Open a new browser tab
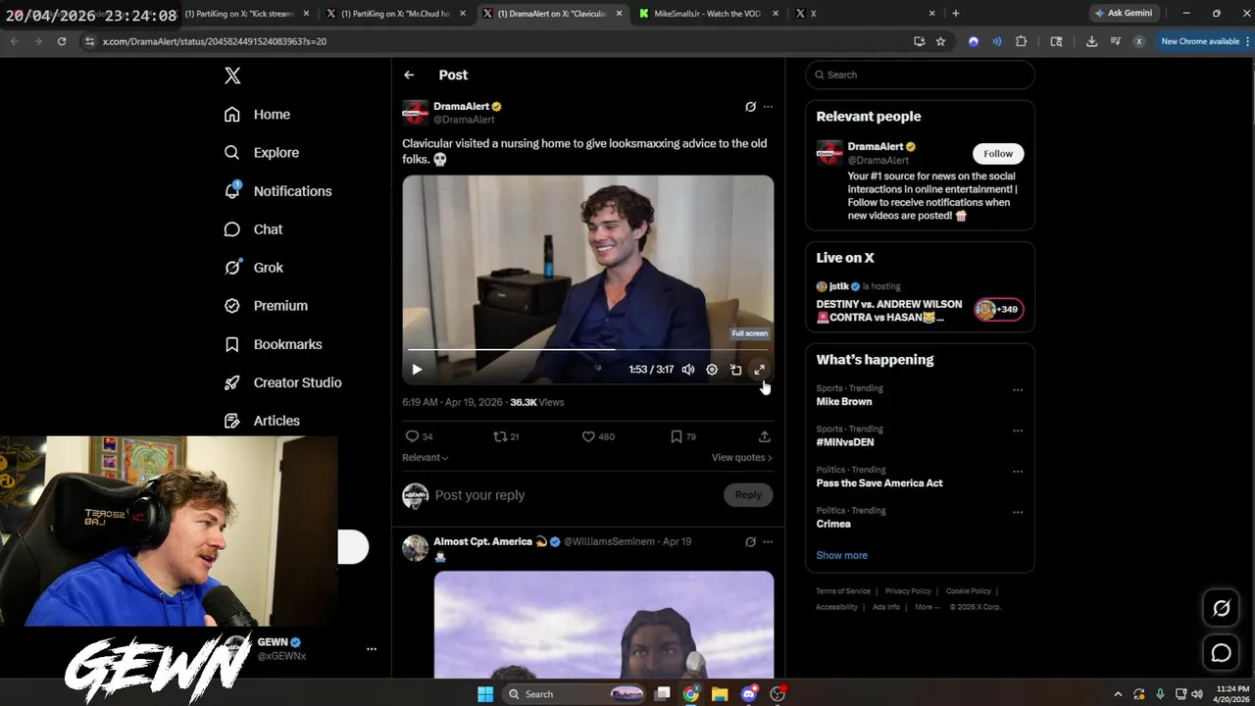 click(956, 14)
